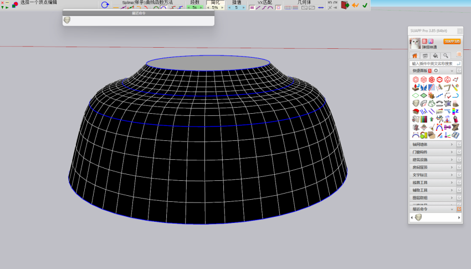
Task: Toggle the VX match parallel lines option
Action: pos(252,8)
